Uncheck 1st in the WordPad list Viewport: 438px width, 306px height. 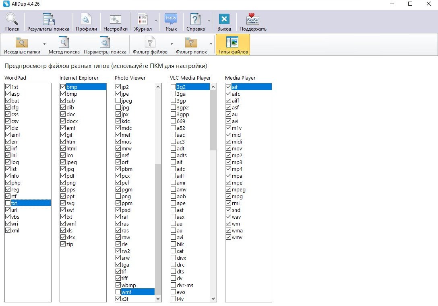coord(8,87)
